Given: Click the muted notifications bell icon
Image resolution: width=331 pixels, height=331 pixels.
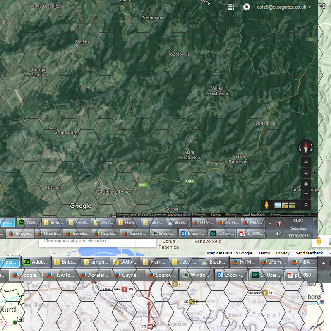Looking at the screenshot, I should (x=247, y=7).
